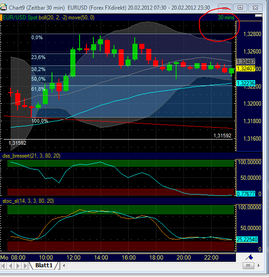Viewport: 269px width, 277px height.
Task: Click the 1,31592 label at the left of the white line
Action: (x=17, y=143)
